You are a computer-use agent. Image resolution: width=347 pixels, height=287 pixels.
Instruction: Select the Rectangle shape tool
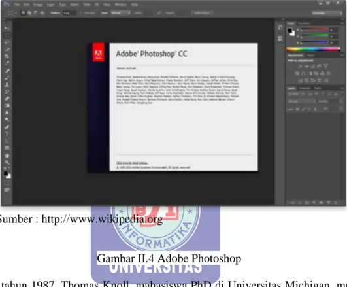coord(7,148)
